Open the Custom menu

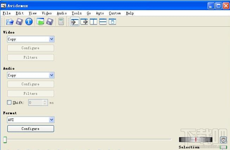pos(115,13)
